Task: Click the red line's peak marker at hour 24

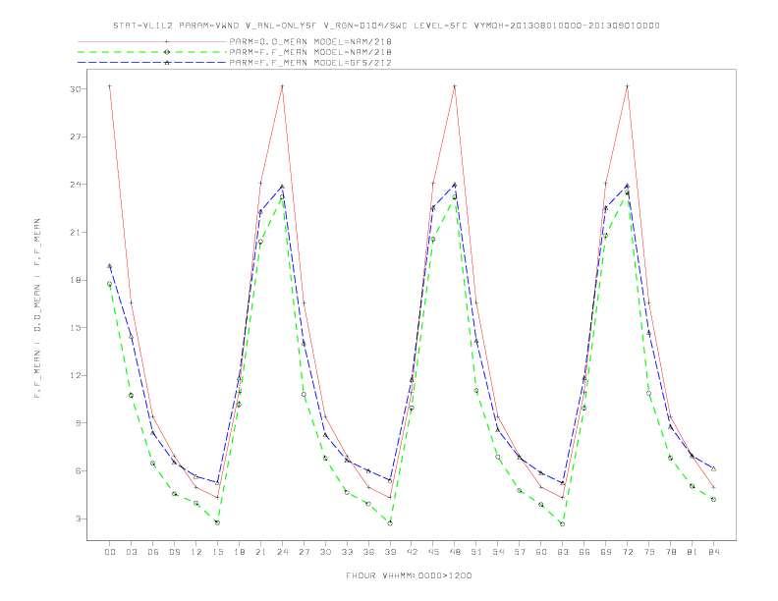Action: click(282, 86)
